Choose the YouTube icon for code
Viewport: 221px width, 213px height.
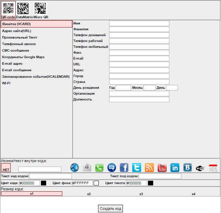[162, 168]
